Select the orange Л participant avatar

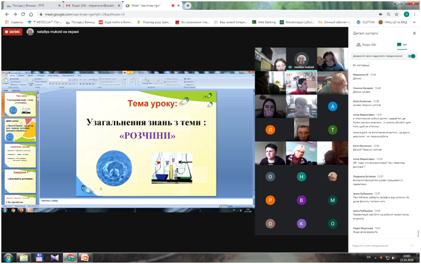270,130
